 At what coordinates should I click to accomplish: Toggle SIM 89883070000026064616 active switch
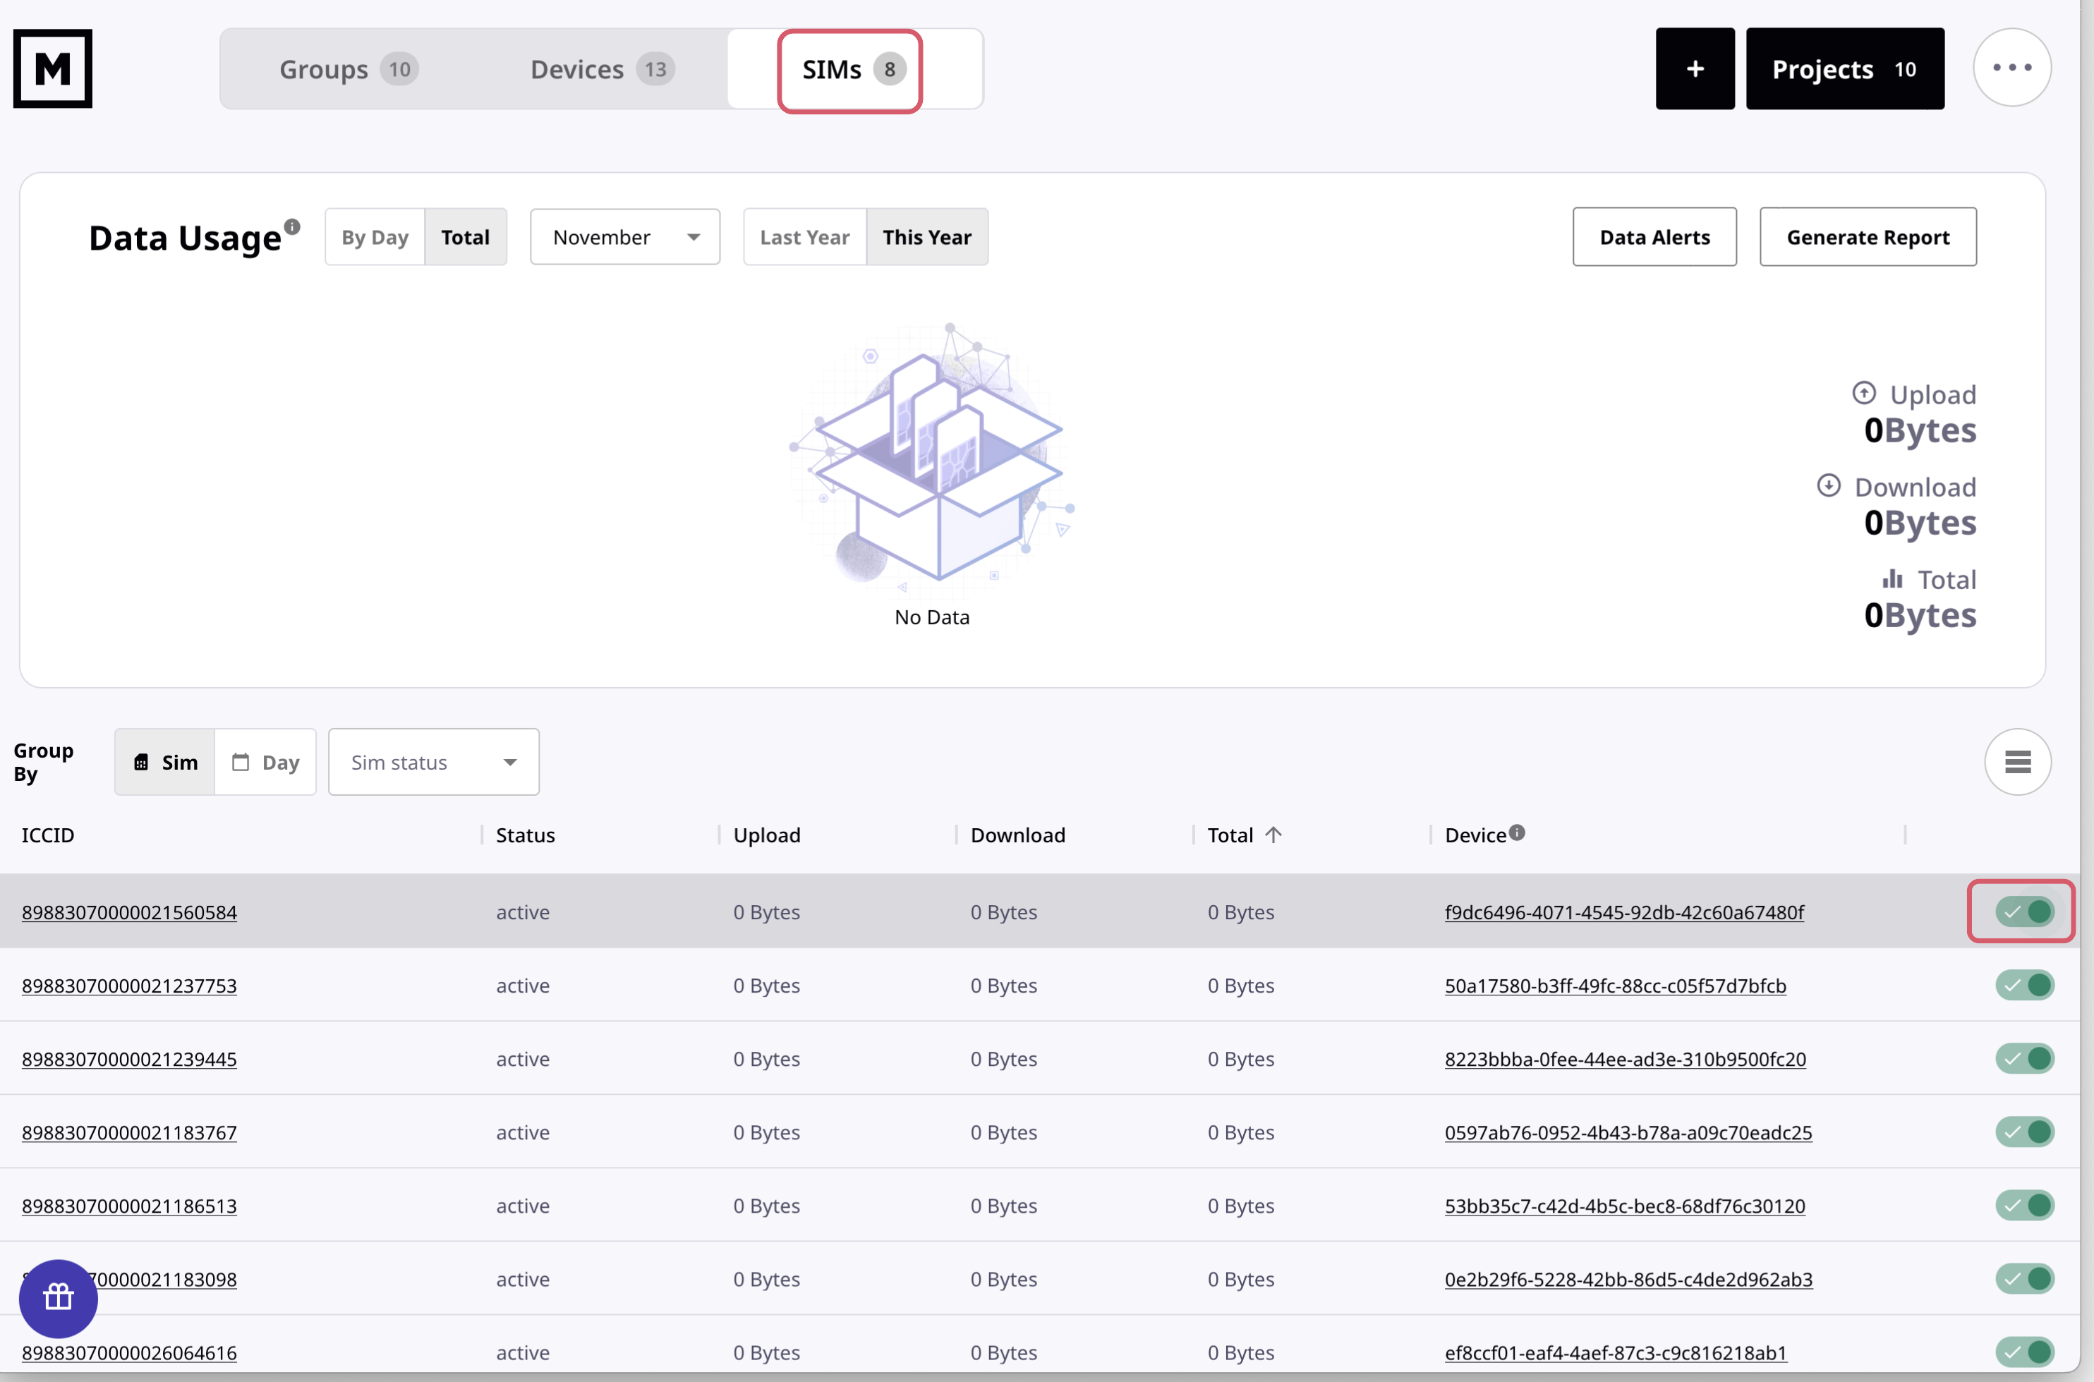2024,1351
